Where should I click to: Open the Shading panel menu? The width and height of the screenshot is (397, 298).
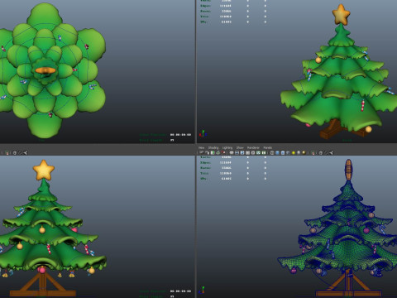213,147
